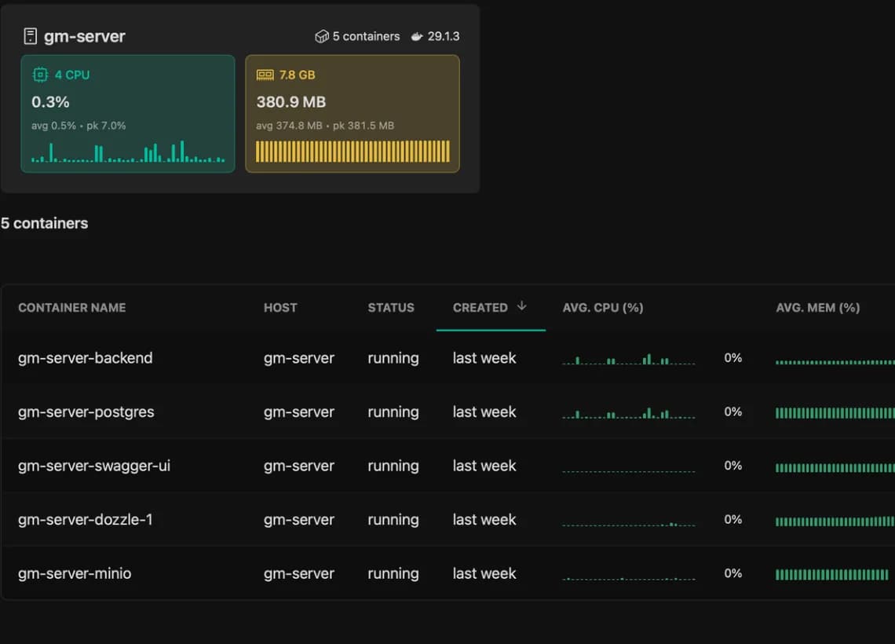Sort by Avg. CPU (%) column header
This screenshot has height=644, width=895.
(x=603, y=308)
